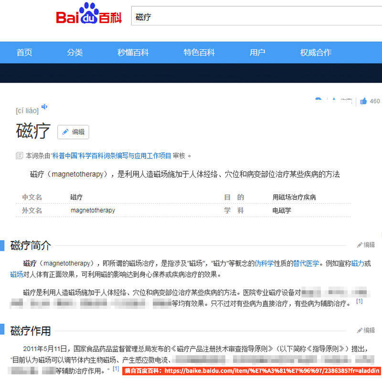Open the 科普中国 科学百科词条编写与应用工作项目 link

pos(111,156)
